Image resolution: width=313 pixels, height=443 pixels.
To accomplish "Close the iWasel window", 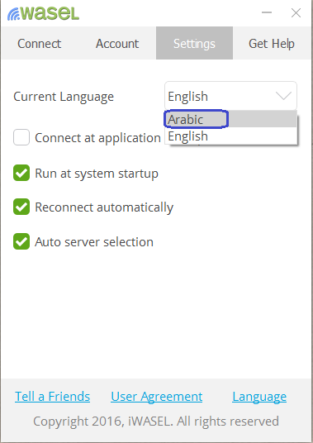I will click(296, 12).
